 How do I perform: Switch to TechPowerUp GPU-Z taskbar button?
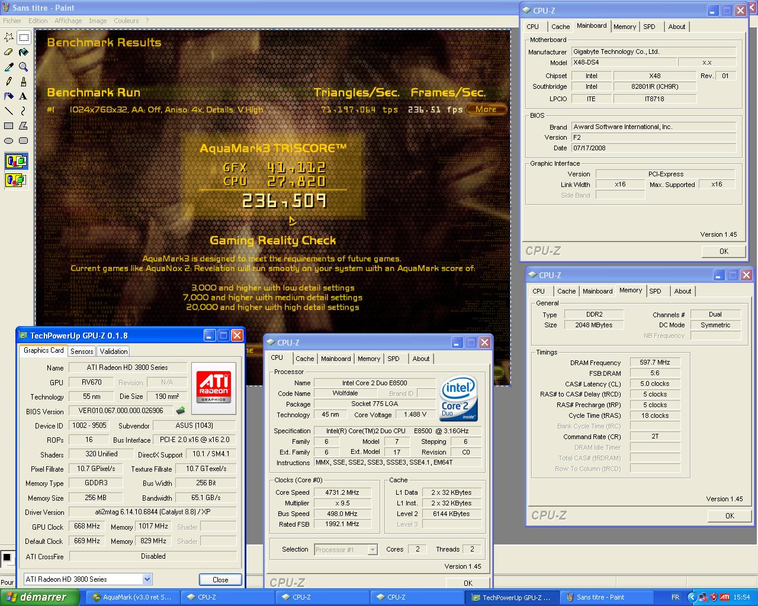[x=512, y=597]
